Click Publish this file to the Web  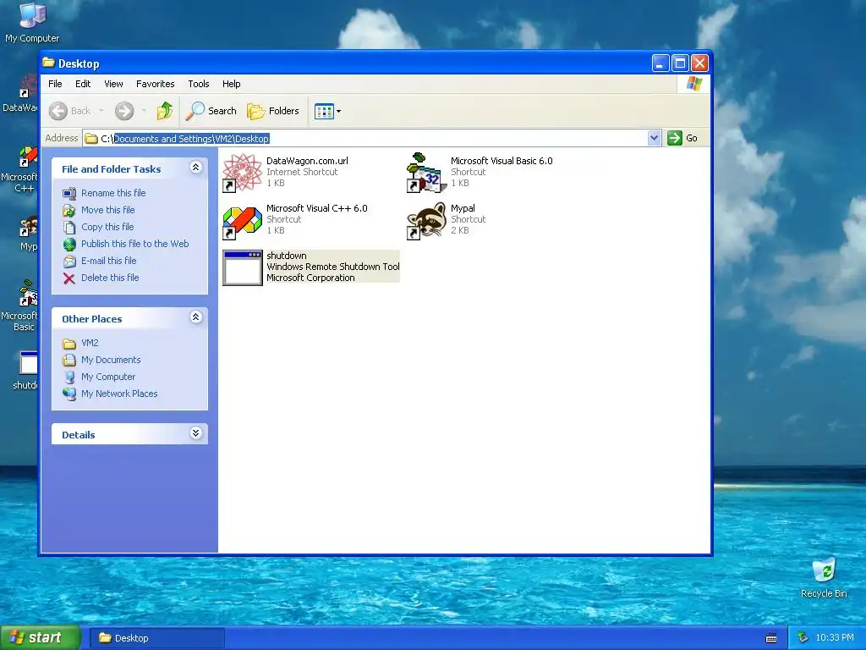[134, 244]
